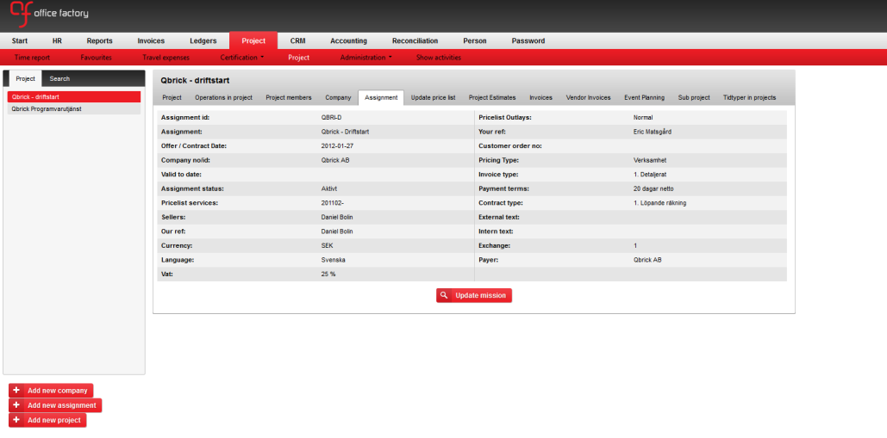This screenshot has height=438, width=887.
Task: Open the Ledgers menu
Action: 203,40
